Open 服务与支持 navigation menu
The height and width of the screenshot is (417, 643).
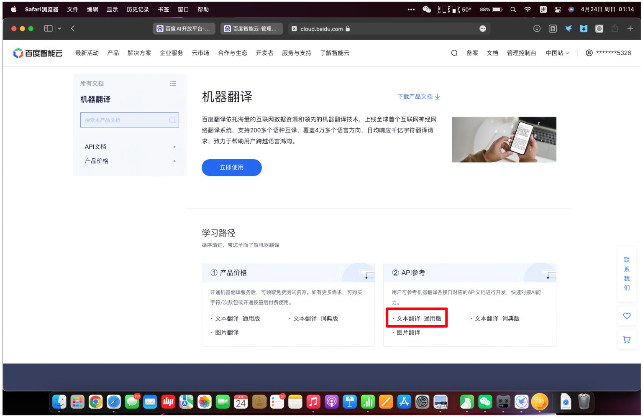(x=297, y=53)
